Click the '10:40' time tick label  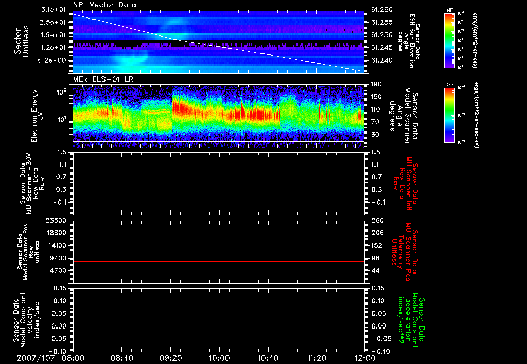[x=268, y=358]
